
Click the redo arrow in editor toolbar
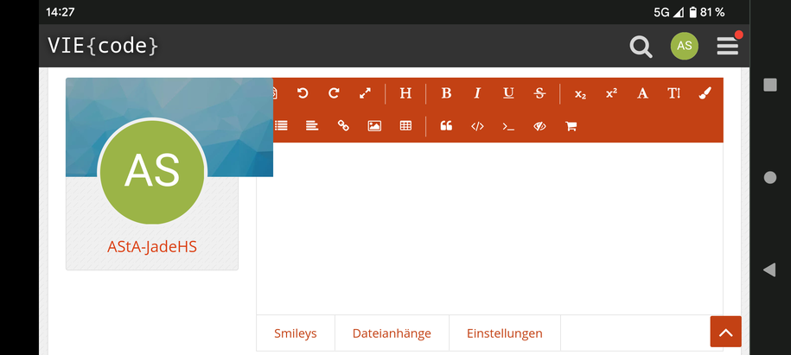[334, 93]
